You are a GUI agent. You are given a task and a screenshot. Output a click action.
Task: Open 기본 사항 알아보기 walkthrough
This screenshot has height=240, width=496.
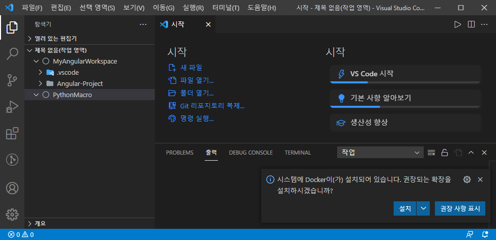405,98
